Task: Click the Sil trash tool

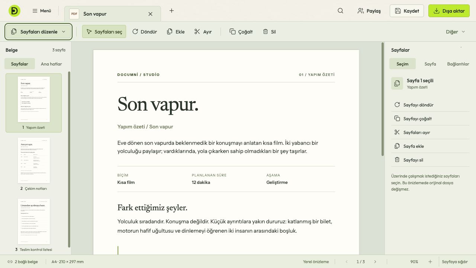Action: (x=269, y=32)
